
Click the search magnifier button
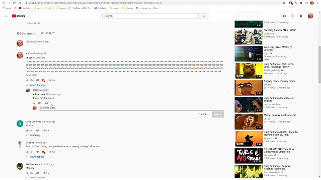[204, 16]
